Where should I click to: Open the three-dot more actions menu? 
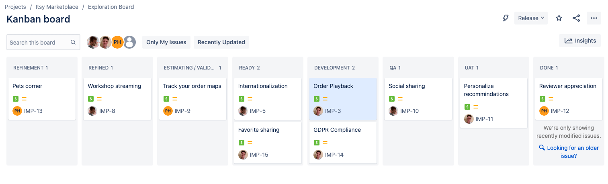[594, 18]
